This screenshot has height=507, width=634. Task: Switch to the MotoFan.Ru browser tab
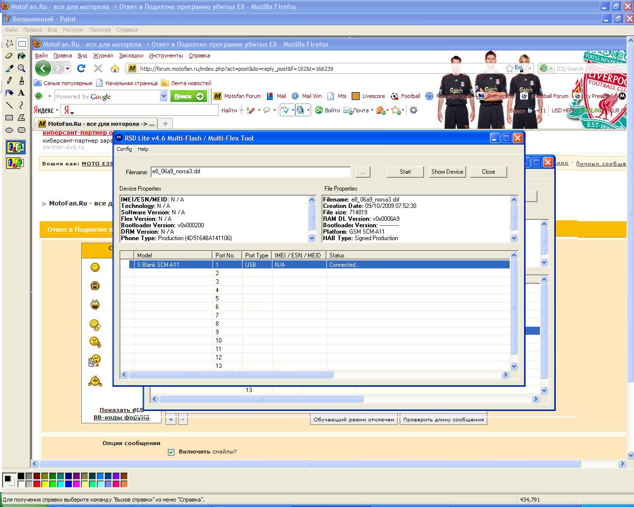pos(96,123)
